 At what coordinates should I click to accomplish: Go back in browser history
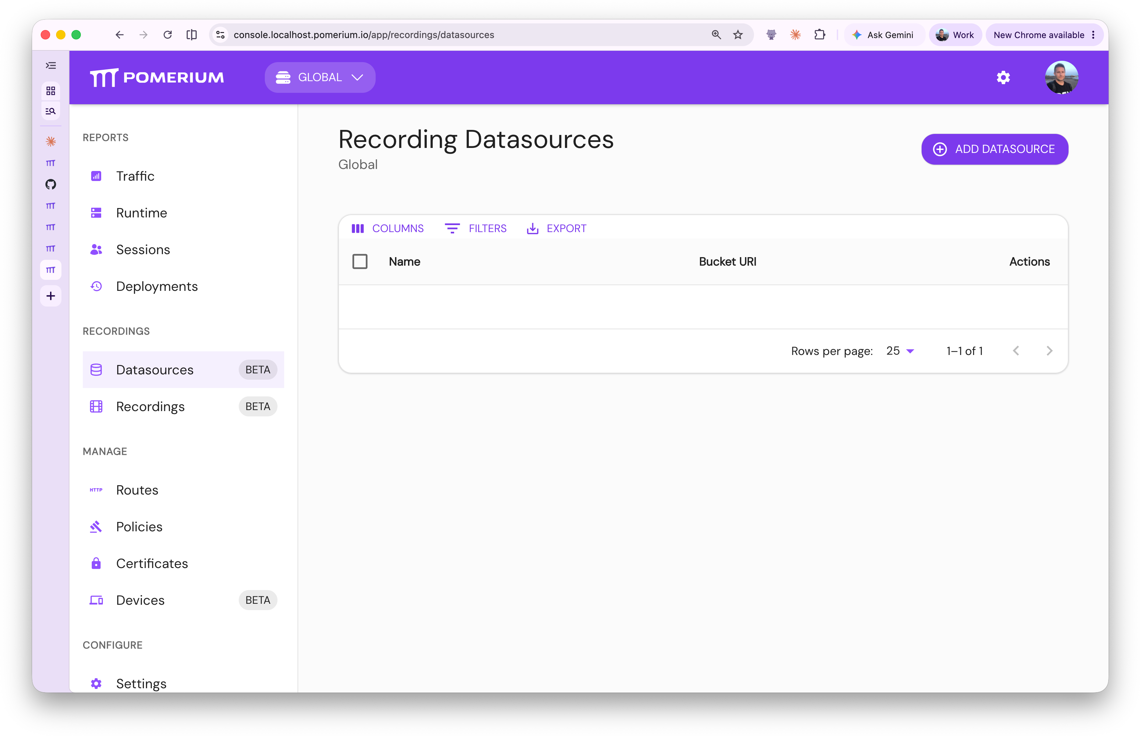click(120, 35)
